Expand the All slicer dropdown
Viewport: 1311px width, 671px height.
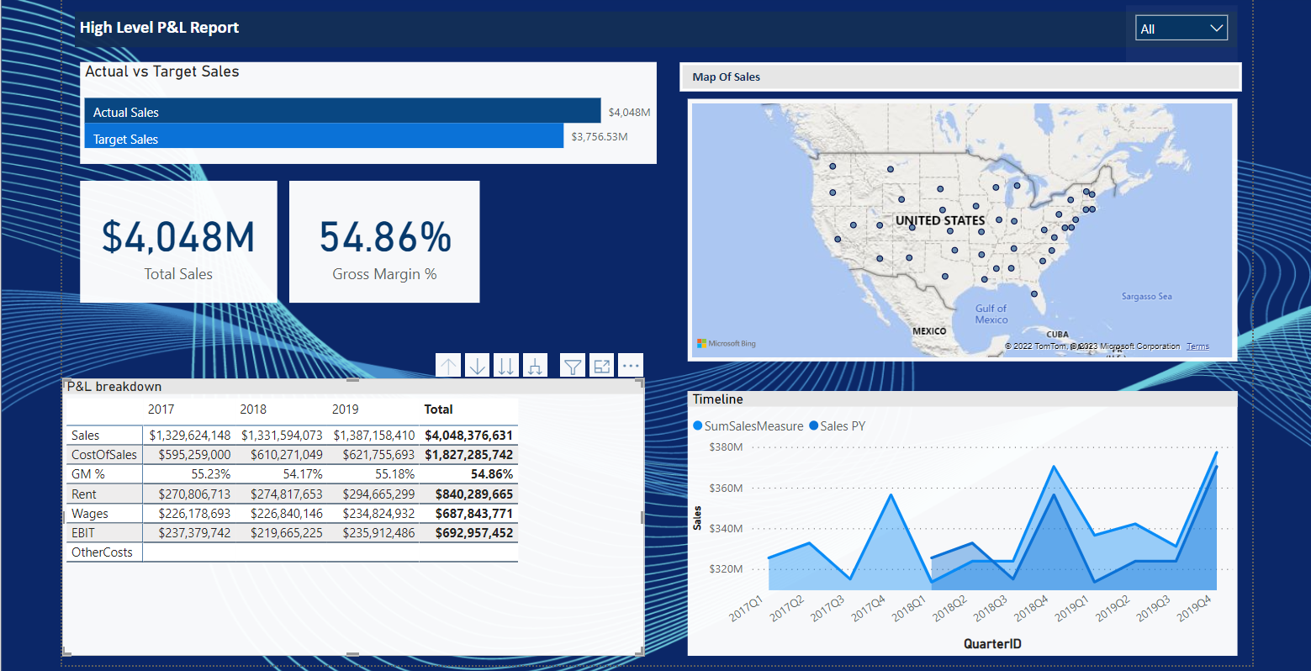1181,29
